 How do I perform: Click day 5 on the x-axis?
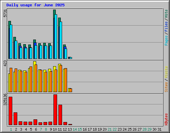31,129
